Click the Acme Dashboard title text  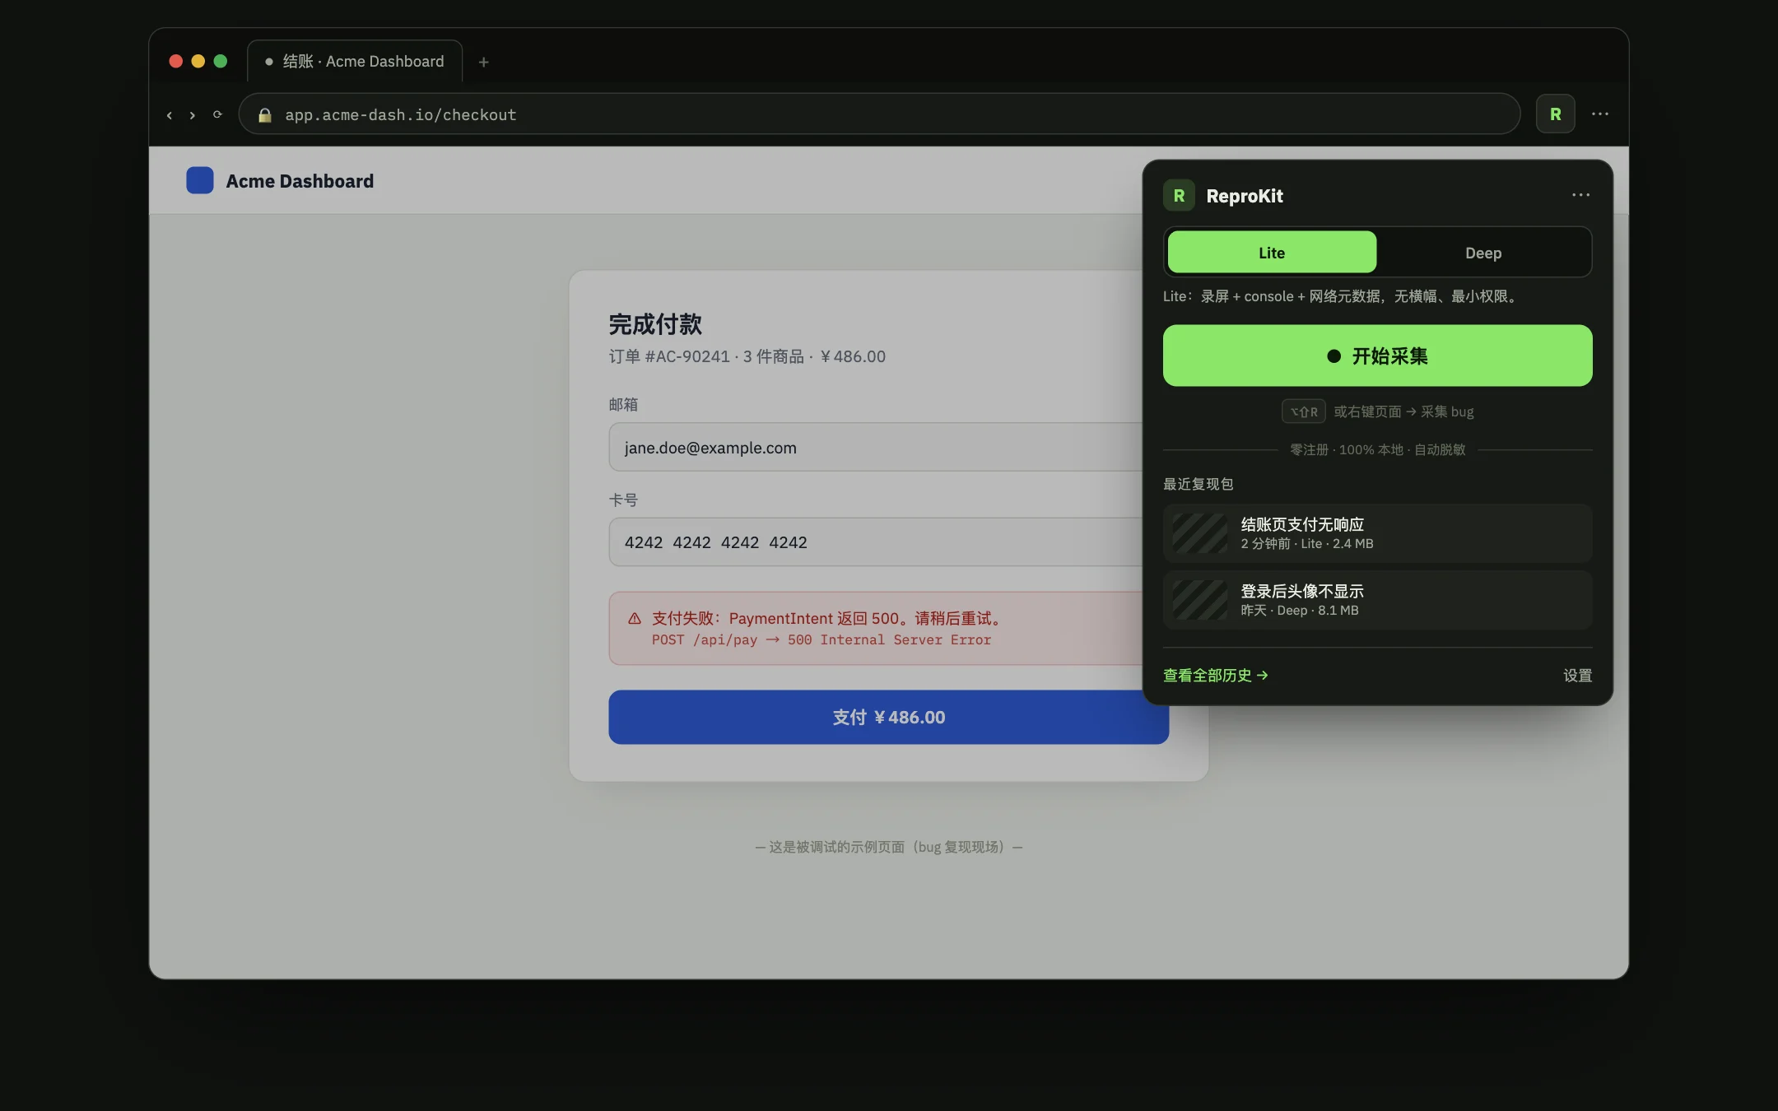point(300,181)
